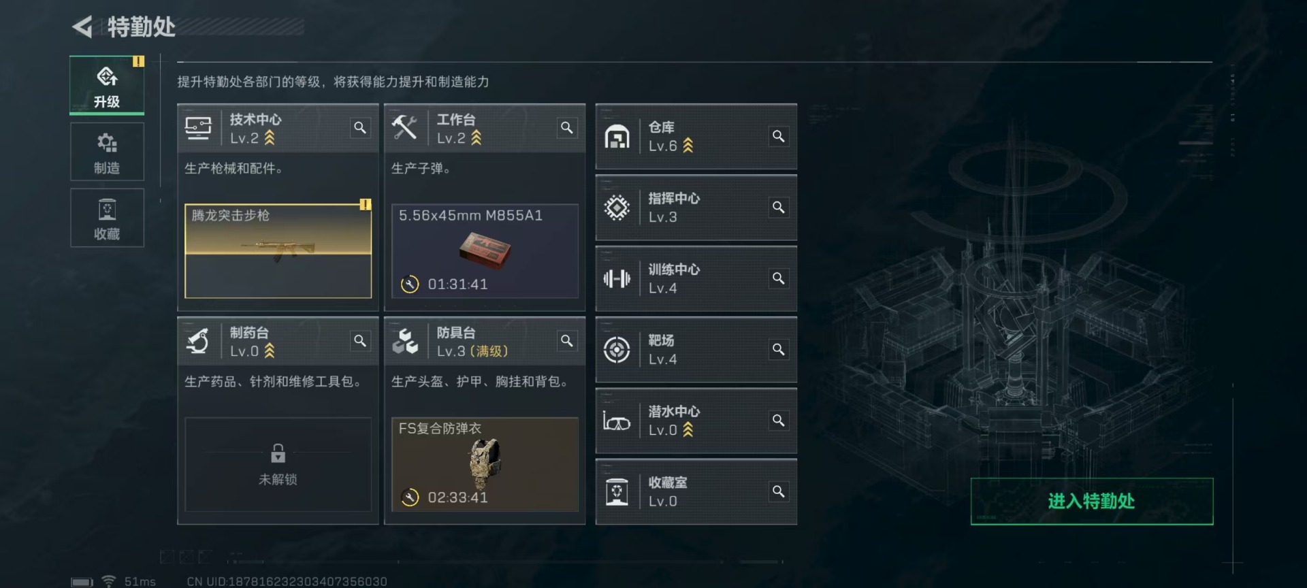
Task: Open magnifier details for 防具台
Action: [566, 341]
